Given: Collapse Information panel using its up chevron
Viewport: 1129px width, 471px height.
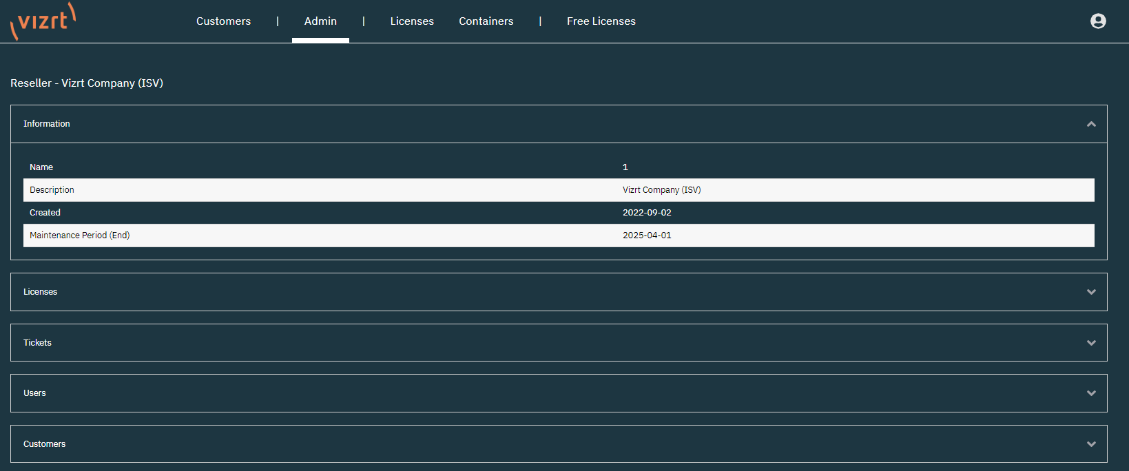Looking at the screenshot, I should [1091, 124].
